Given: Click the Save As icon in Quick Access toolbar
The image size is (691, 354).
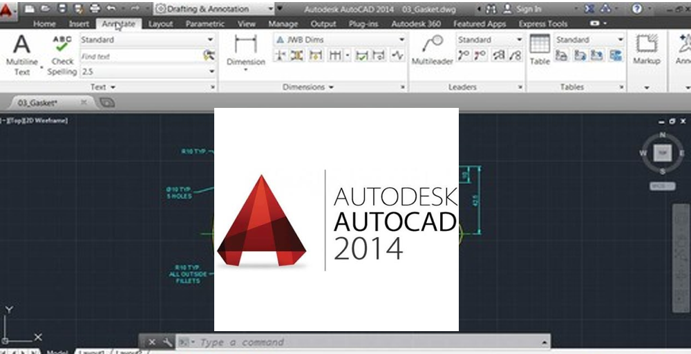Looking at the screenshot, I should pos(79,8).
